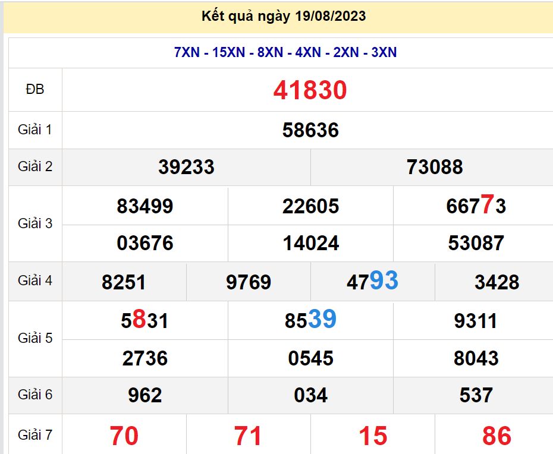This screenshot has width=553, height=454.
Task: Click the Giải 5 number 8043
Action: [x=476, y=358]
